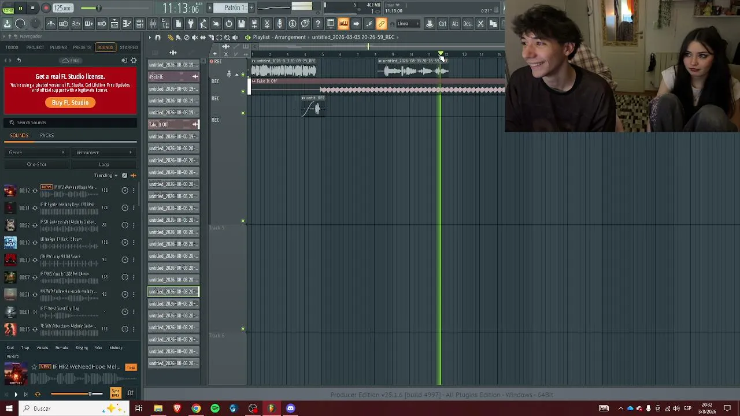Switch to the PRESETS browser tab
This screenshot has width=740, height=416.
coord(82,47)
